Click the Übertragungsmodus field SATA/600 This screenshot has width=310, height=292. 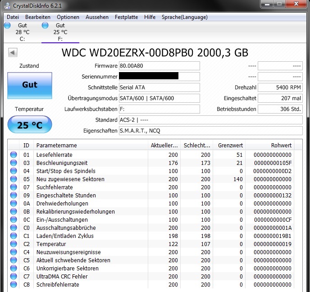[x=160, y=98]
